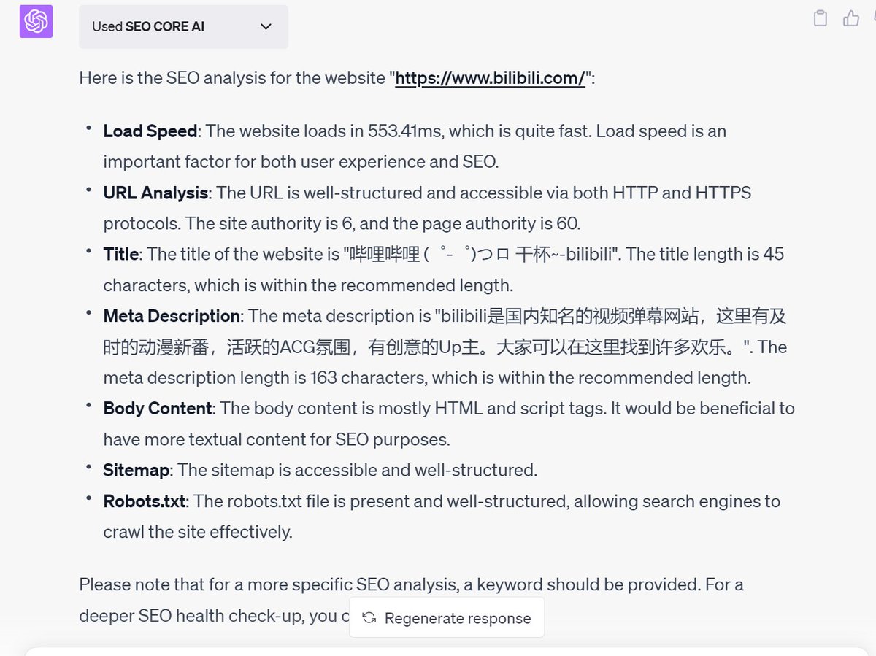Click the Load Speed bold heading
This screenshot has height=656, width=876.
[x=150, y=131]
